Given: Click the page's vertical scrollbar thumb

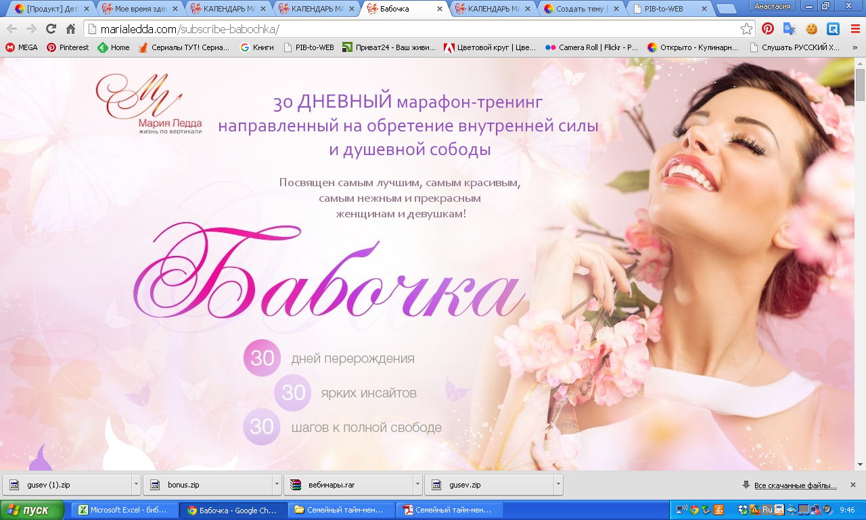Looking at the screenshot, I should tap(860, 85).
